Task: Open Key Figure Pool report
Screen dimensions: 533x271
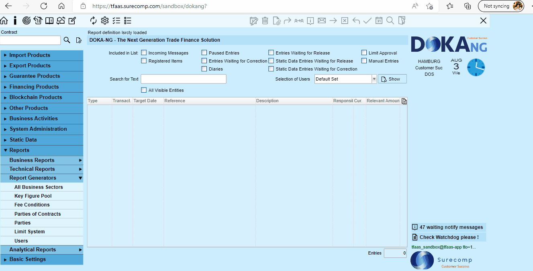Action: pos(42,196)
